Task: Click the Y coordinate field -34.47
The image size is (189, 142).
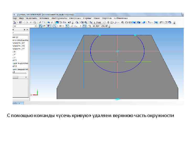Action: [104, 26]
